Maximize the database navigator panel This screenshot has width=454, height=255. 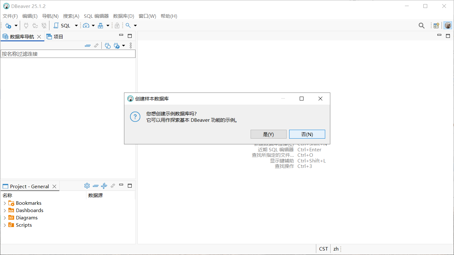[130, 36]
